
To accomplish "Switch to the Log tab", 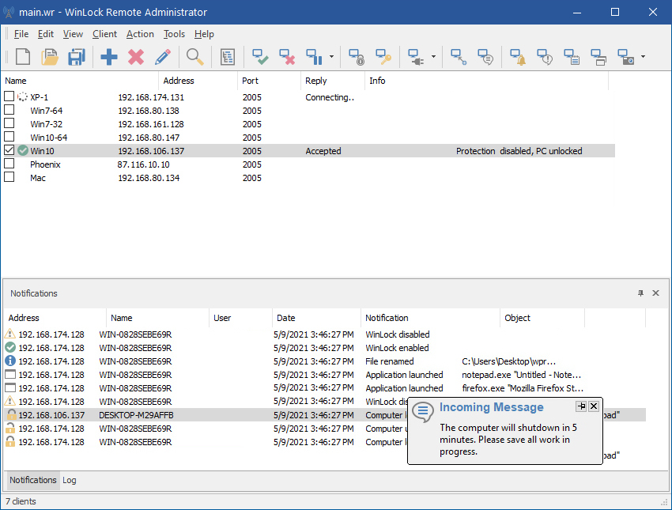I will point(69,480).
